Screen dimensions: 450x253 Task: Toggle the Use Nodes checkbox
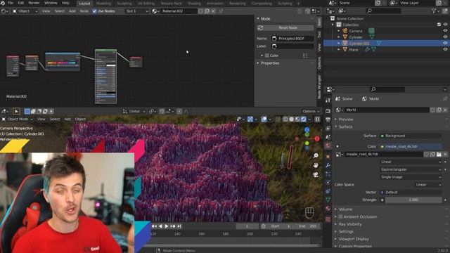(x=94, y=11)
